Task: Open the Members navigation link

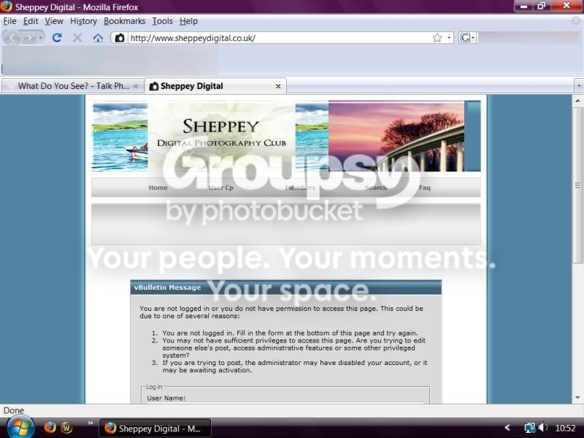Action: [x=300, y=188]
